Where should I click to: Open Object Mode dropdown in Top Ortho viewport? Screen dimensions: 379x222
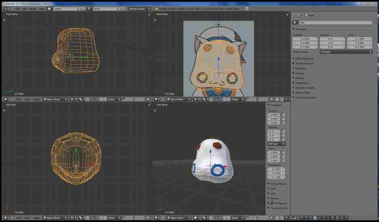pyautogui.click(x=55, y=218)
